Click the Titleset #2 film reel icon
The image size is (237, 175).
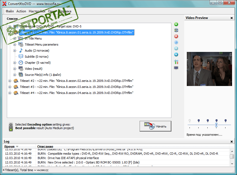16,81
